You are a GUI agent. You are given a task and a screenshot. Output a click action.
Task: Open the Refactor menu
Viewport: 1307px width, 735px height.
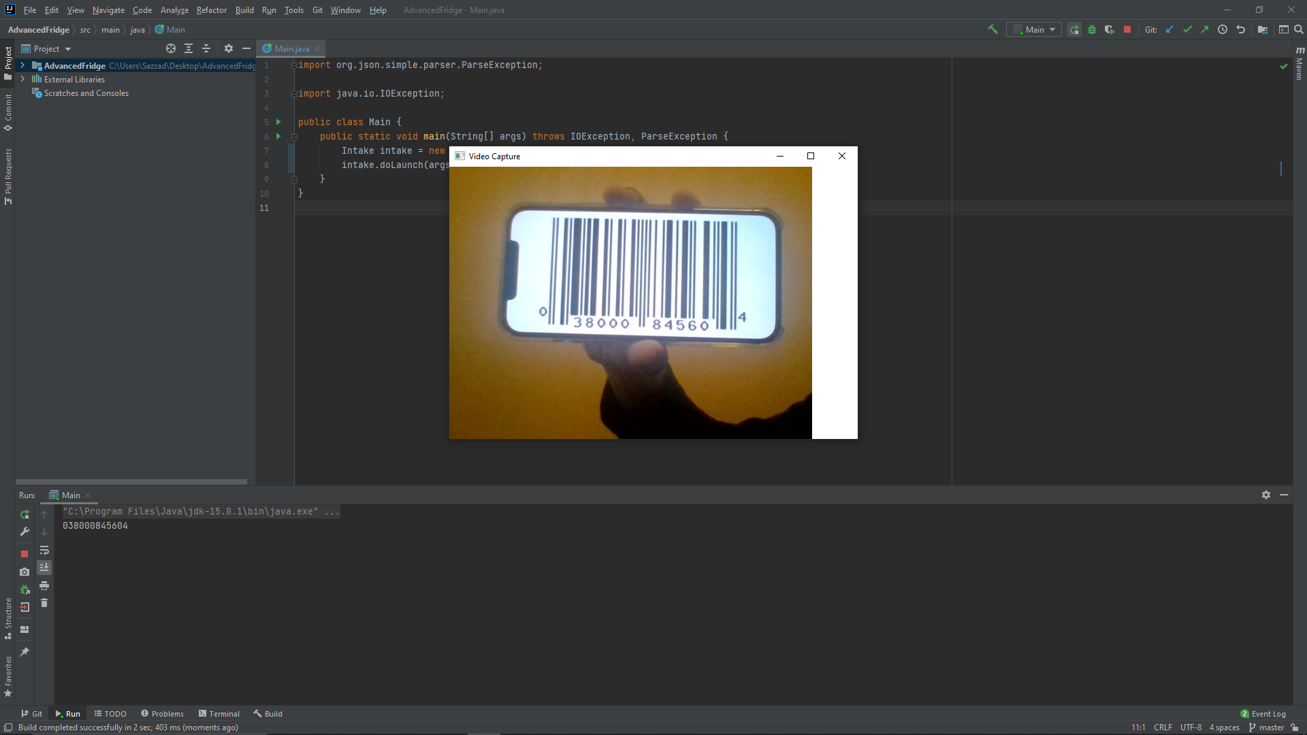click(211, 10)
